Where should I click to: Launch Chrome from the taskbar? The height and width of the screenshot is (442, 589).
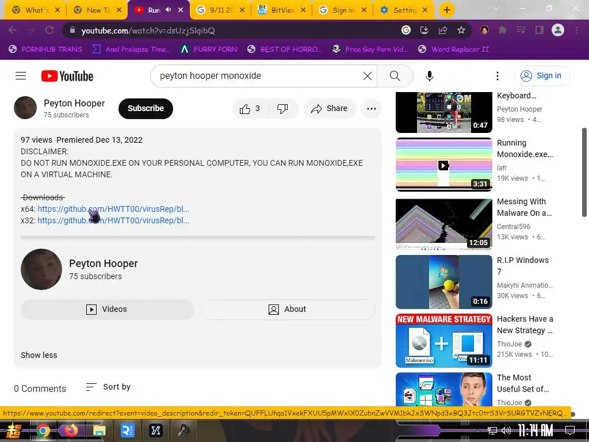[x=43, y=430]
